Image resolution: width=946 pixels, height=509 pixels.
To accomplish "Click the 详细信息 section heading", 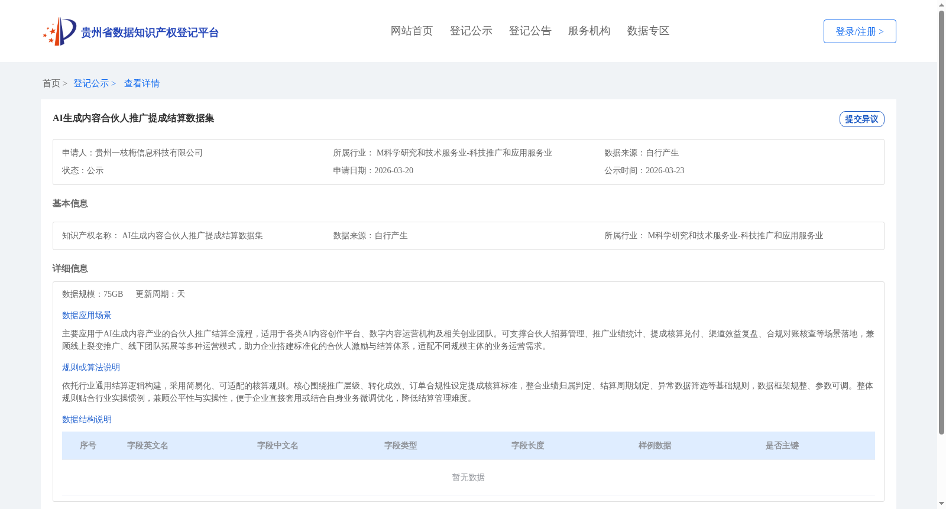I will (70, 268).
